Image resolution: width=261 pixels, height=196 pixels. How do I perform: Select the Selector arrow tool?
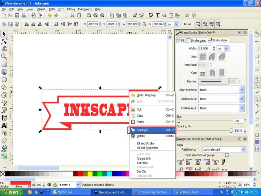click(4, 34)
